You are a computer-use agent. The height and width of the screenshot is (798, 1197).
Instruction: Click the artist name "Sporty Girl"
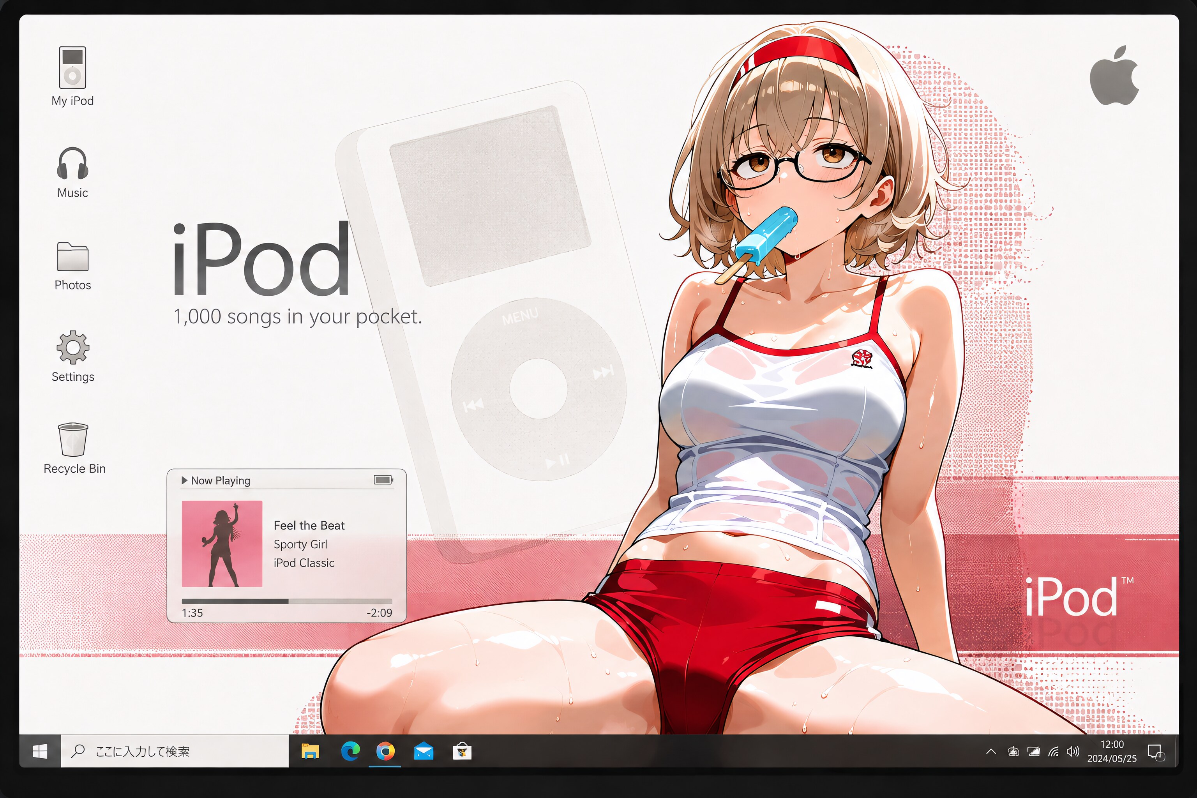[300, 544]
